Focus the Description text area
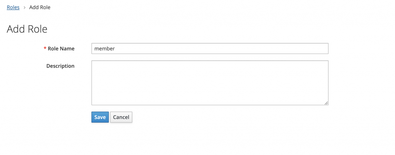Viewport: 395px width, 155px height. [210, 83]
